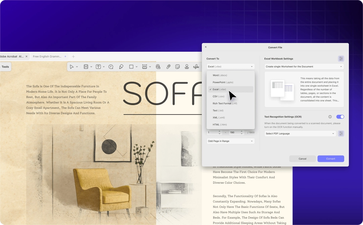The height and width of the screenshot is (225, 363).
Task: Adjust the start page stepper arrows
Action: click(x=220, y=132)
